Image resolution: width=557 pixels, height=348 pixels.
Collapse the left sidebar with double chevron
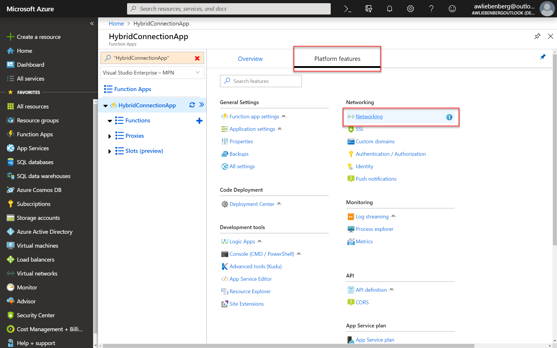(x=92, y=23)
